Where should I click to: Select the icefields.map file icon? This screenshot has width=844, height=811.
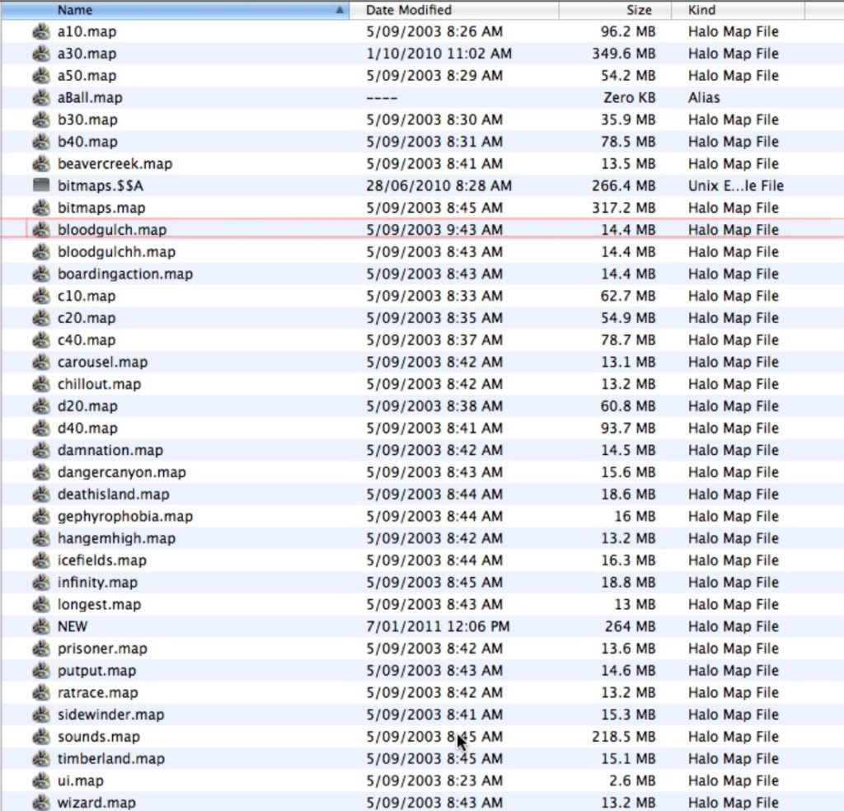pyautogui.click(x=41, y=560)
